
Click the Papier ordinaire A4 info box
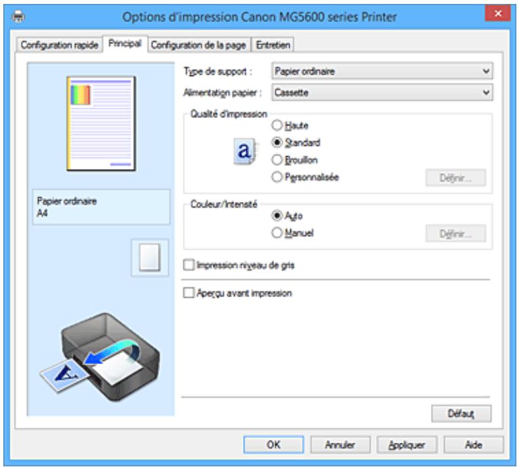[x=101, y=207]
